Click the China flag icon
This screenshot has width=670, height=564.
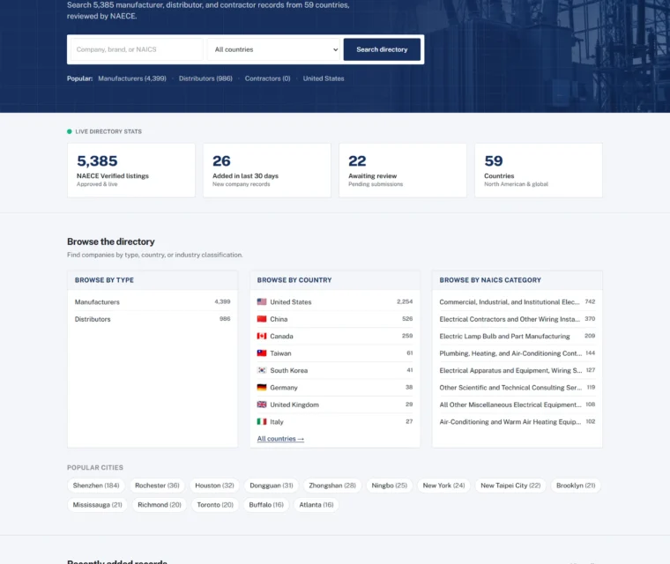click(x=262, y=319)
